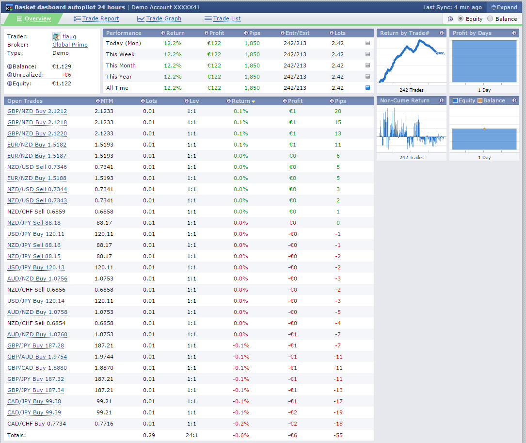Click the Return column info icon in Performance
The height and width of the screenshot is (443, 526).
pyautogui.click(x=163, y=33)
